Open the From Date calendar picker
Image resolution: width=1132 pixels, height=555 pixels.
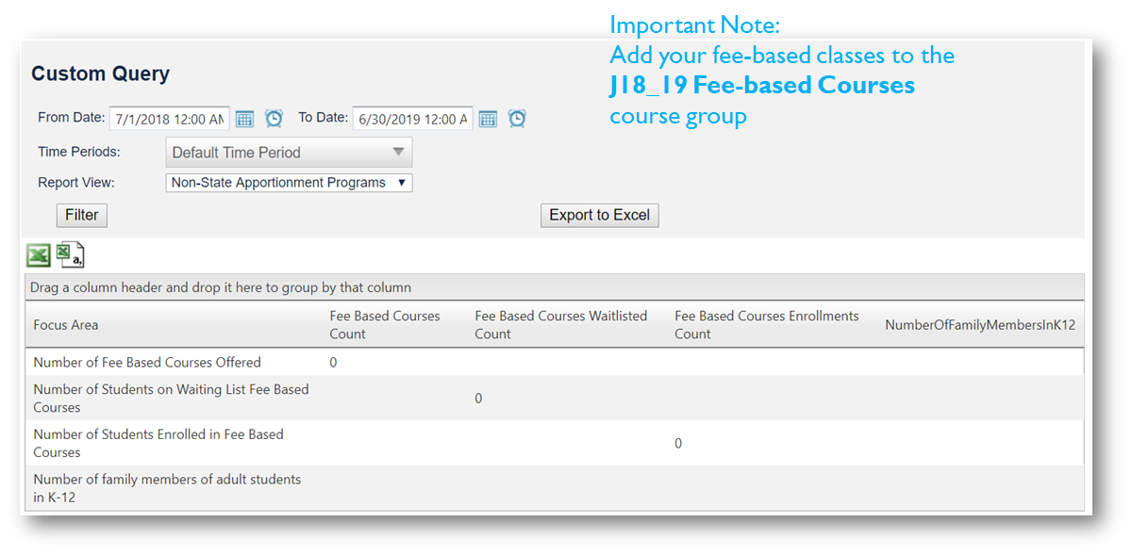244,119
